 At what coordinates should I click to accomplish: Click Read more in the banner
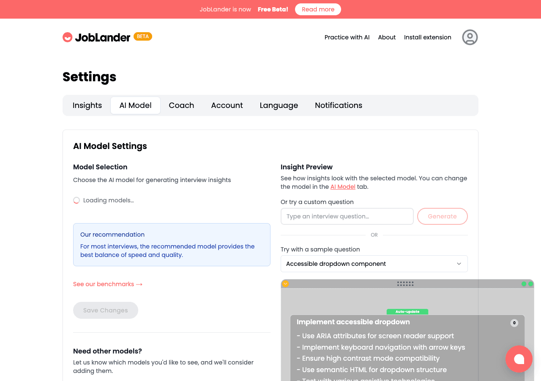click(x=318, y=9)
